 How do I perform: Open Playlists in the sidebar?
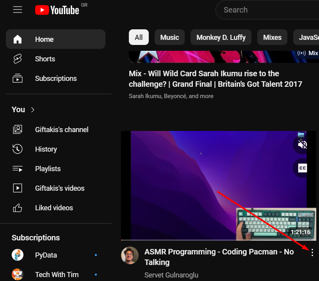48,169
